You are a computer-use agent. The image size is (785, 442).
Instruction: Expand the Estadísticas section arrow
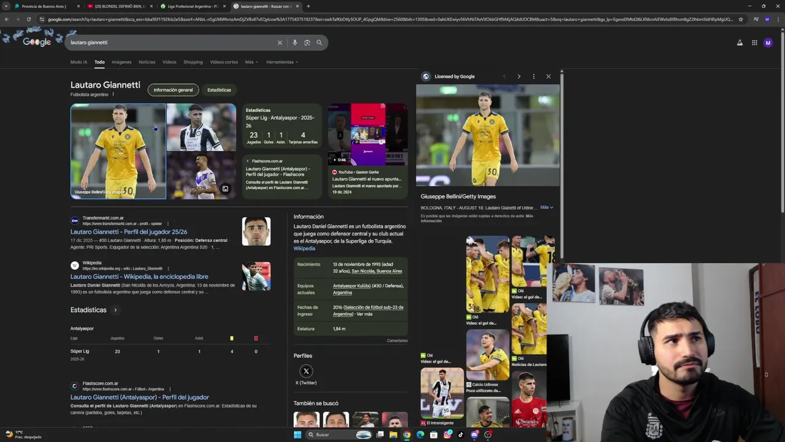coord(115,310)
